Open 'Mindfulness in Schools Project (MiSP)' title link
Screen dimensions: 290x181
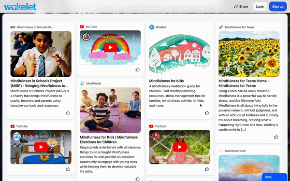pos(40,84)
